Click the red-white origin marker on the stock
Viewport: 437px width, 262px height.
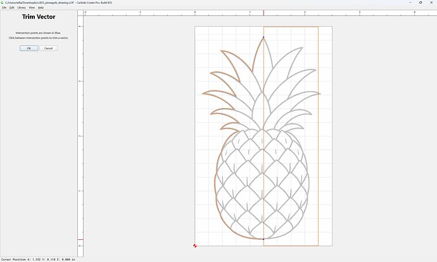195,246
